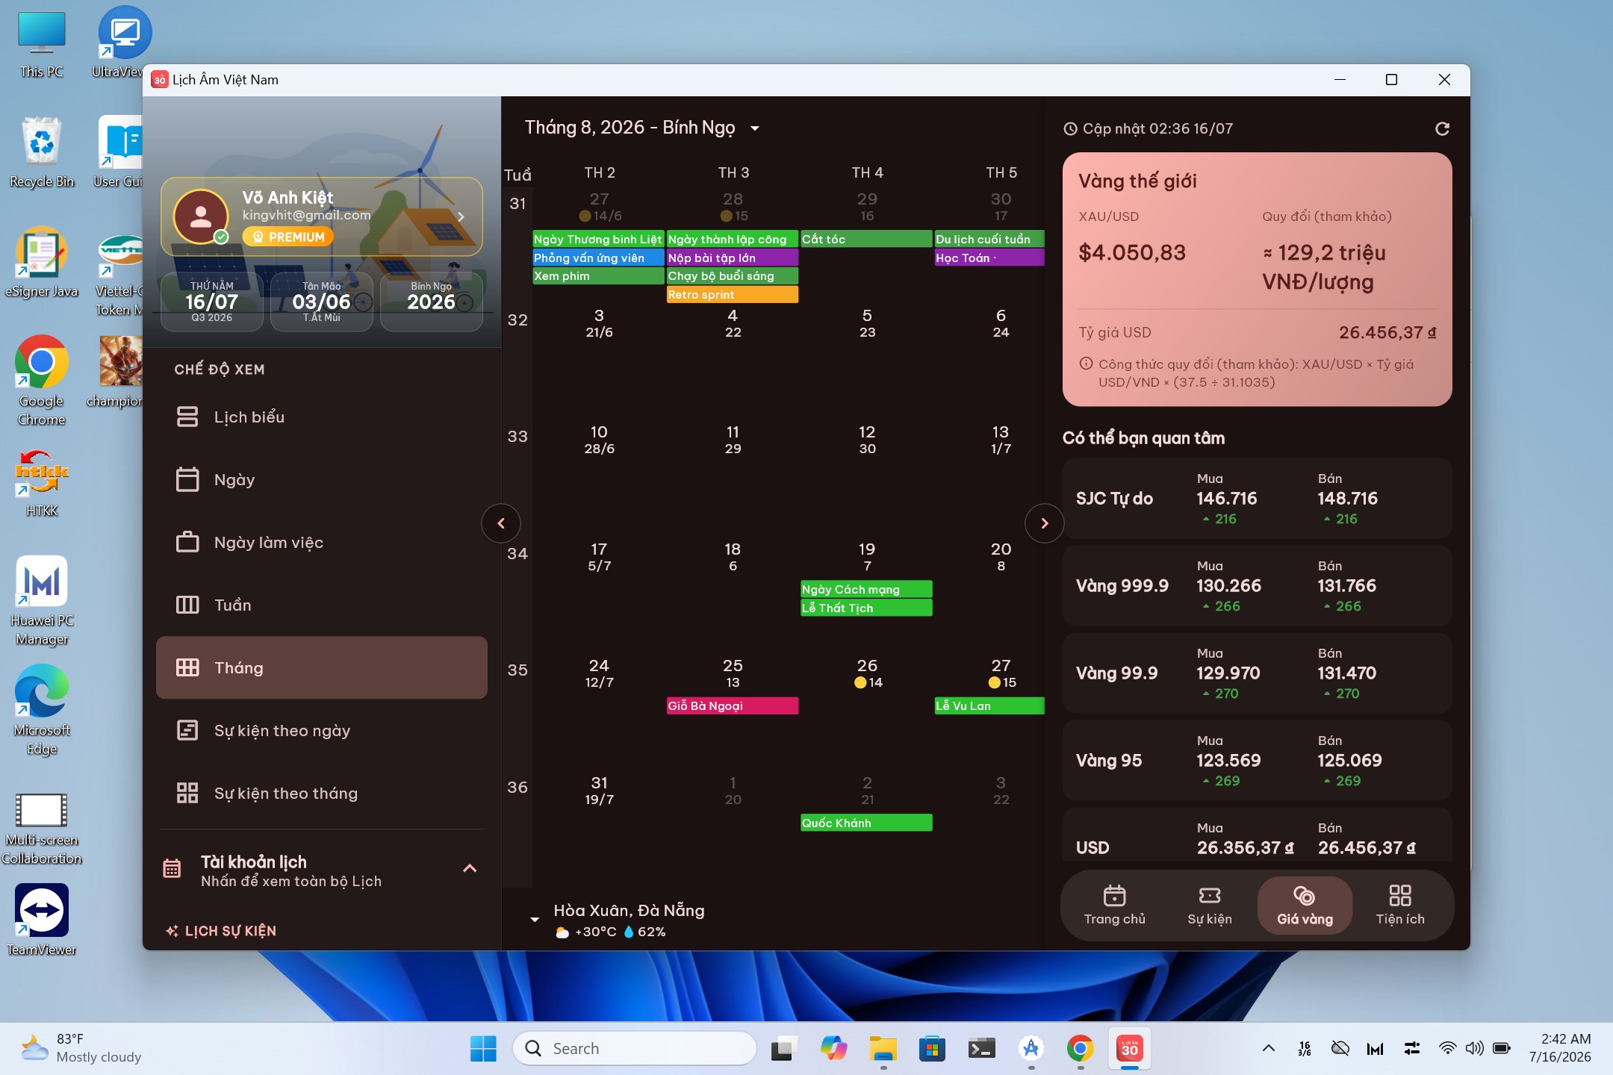Click the briefcase icon for Ngày làm việc
Image resolution: width=1613 pixels, height=1075 pixels.
click(x=187, y=542)
